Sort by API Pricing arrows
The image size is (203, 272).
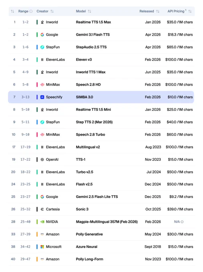[190, 11]
